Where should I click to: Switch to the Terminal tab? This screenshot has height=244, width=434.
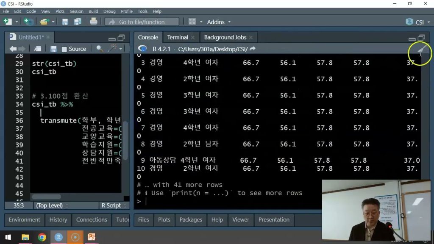[177, 37]
